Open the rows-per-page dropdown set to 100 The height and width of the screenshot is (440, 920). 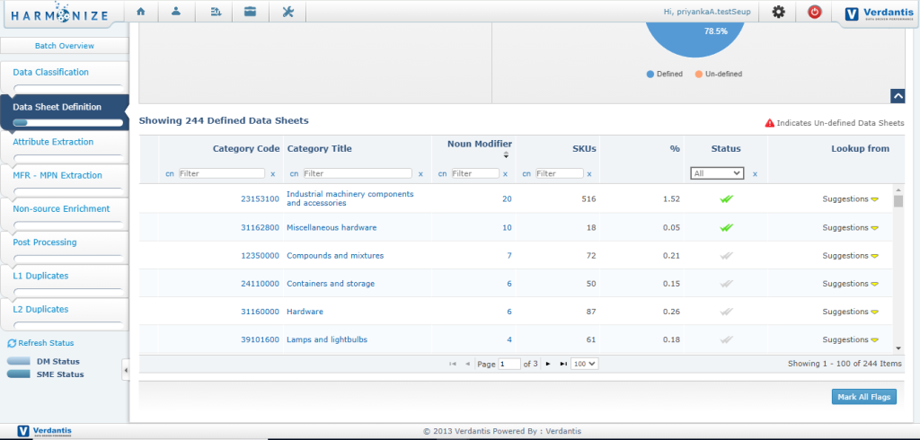(585, 364)
